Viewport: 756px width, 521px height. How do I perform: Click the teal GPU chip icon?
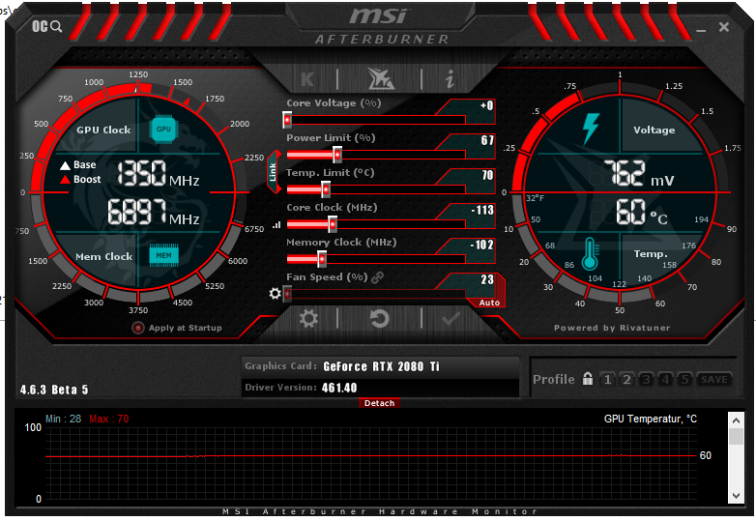[x=163, y=130]
